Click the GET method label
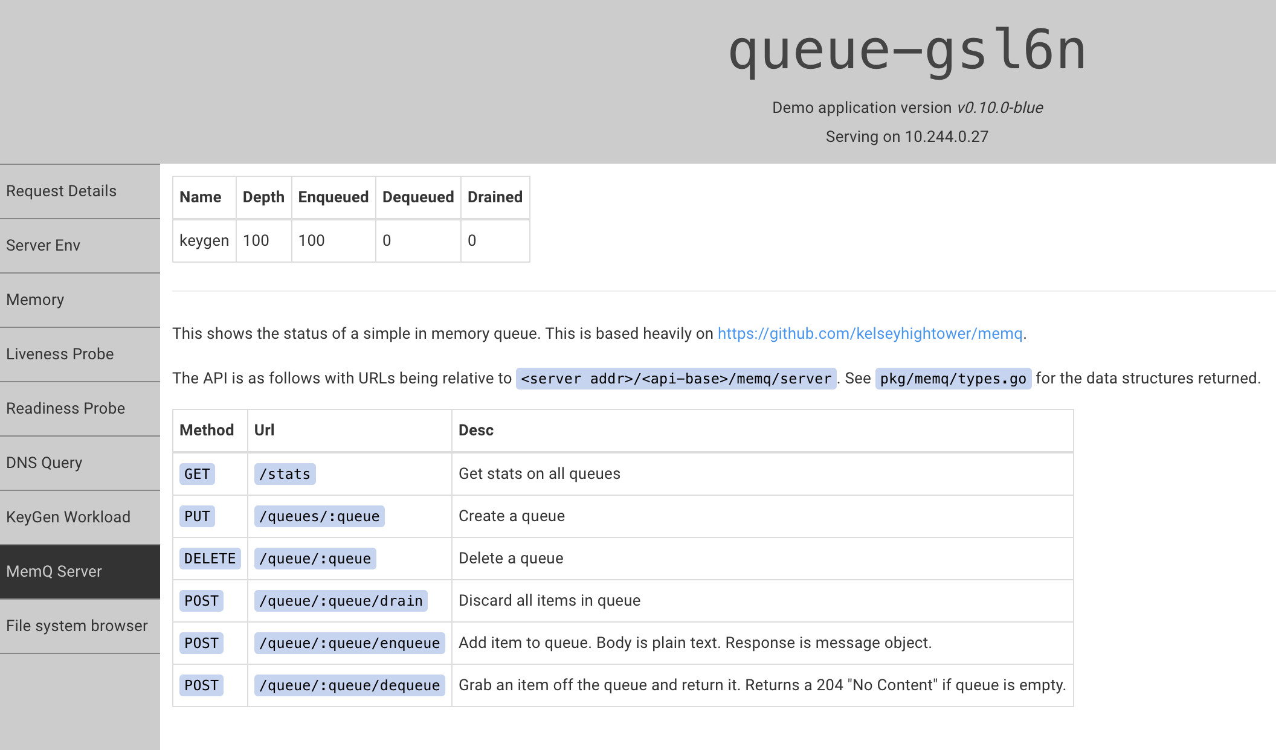Screen dimensions: 1276x750 pyautogui.click(x=197, y=474)
